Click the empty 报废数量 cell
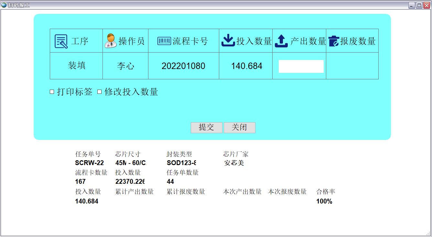 pos(352,66)
